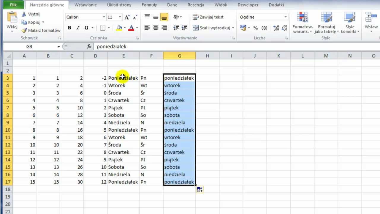Open Formatuj jako tabelę gallery

point(327,23)
